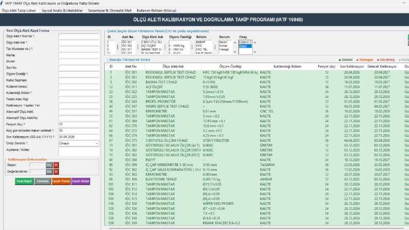Click the Marka input field
Screen dimensions: 409x230
pos(79,55)
